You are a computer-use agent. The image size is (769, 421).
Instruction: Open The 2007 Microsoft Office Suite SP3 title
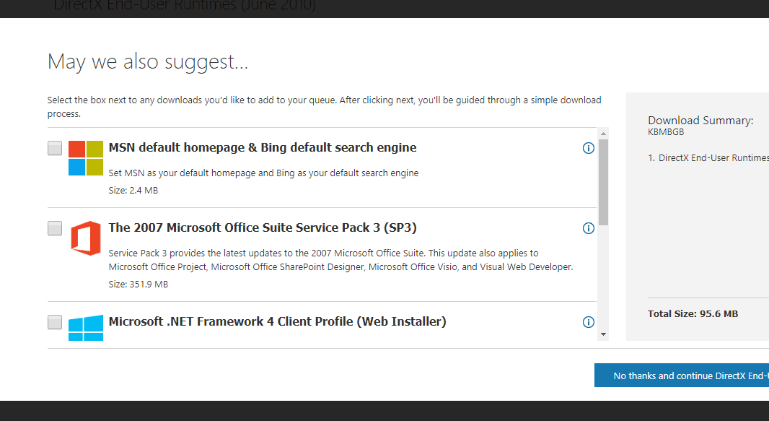263,227
